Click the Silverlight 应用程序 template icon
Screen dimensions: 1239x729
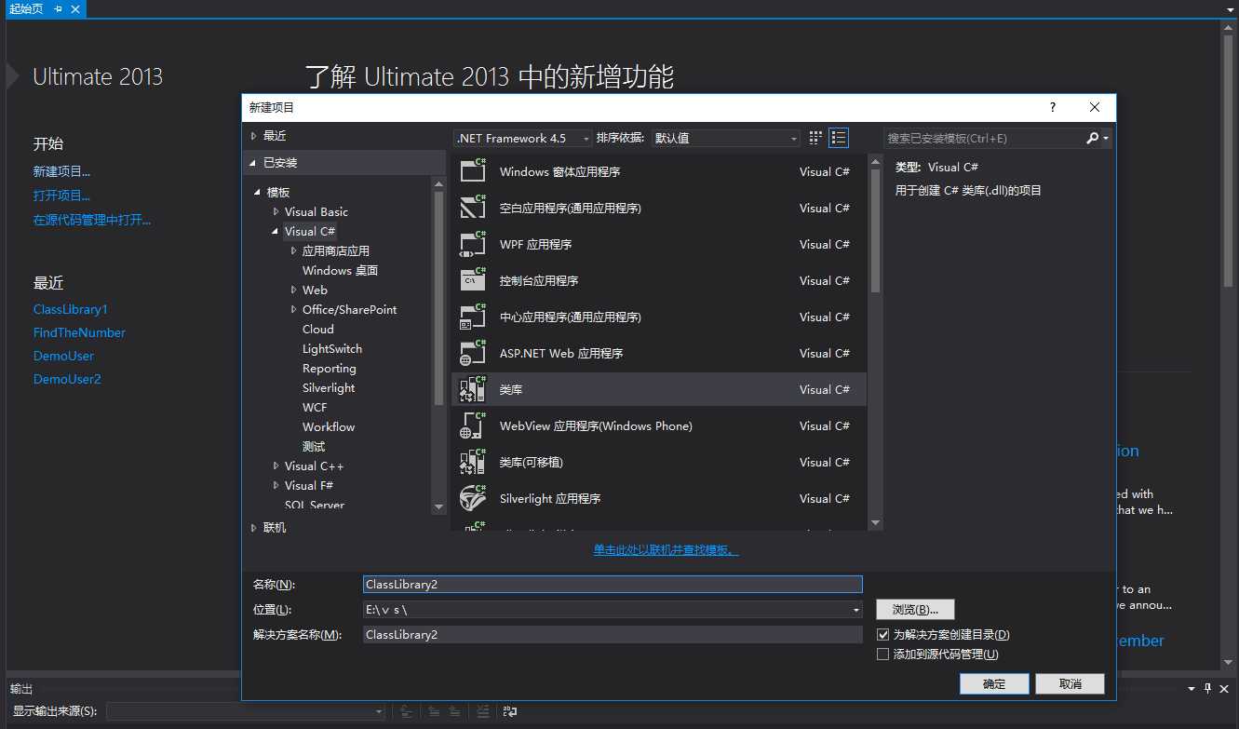coord(473,498)
